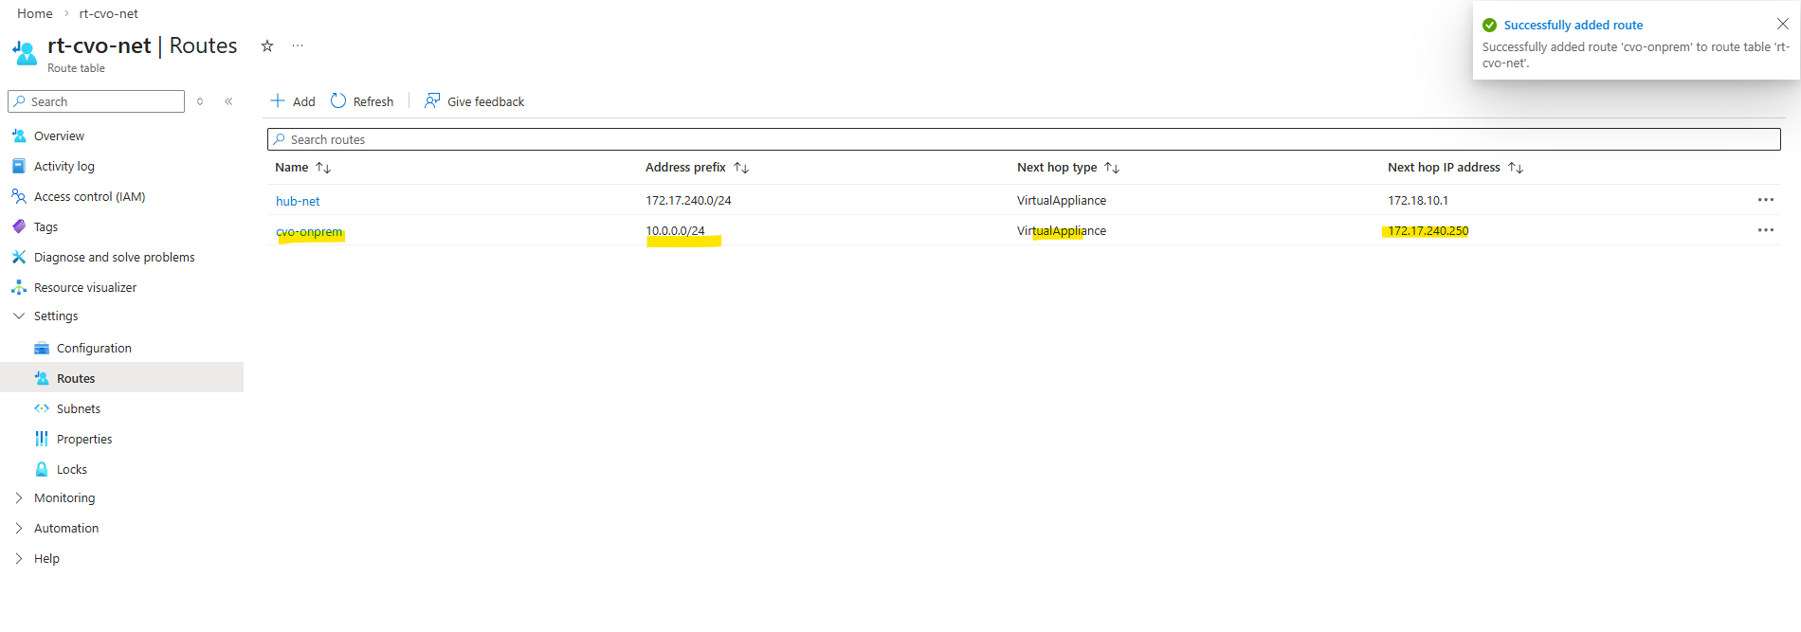Screen dimensions: 1801x632
Task: Open the more options ellipsis beside the title
Action: pos(298,45)
